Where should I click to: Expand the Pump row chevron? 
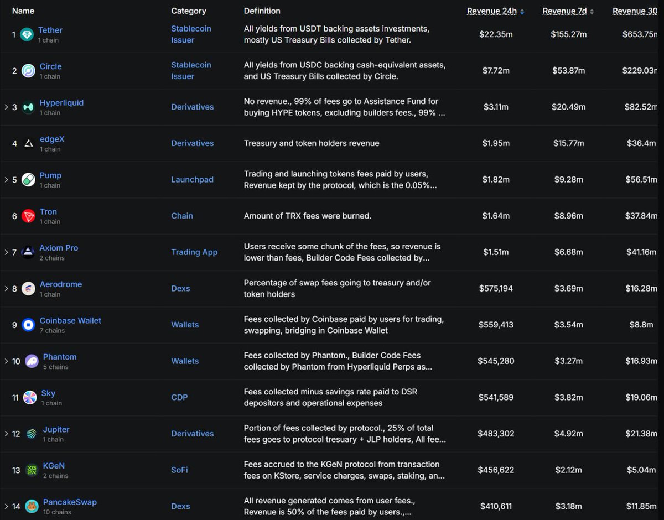pos(6,179)
